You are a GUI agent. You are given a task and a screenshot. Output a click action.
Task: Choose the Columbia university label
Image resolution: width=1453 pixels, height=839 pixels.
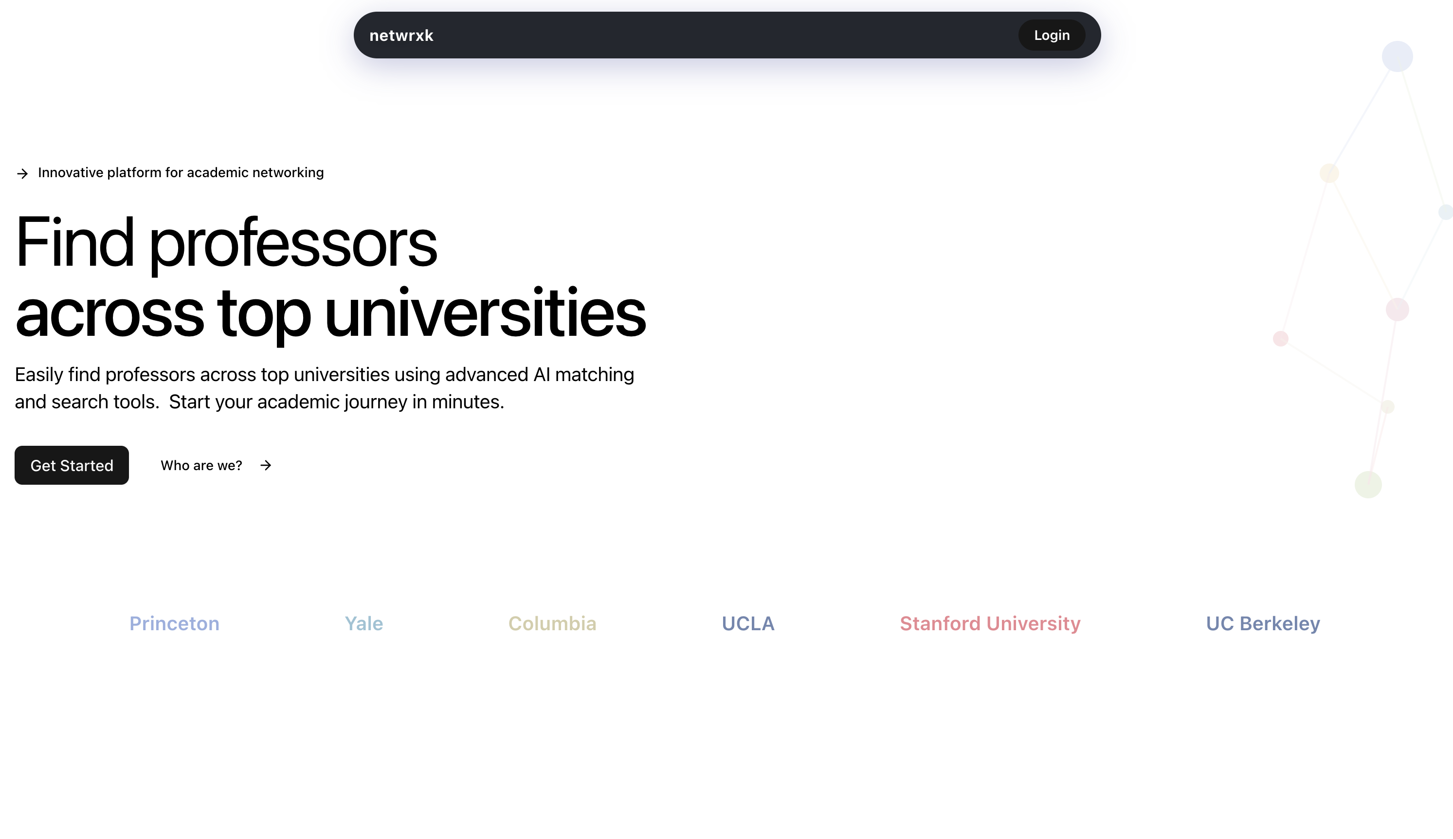coord(552,623)
